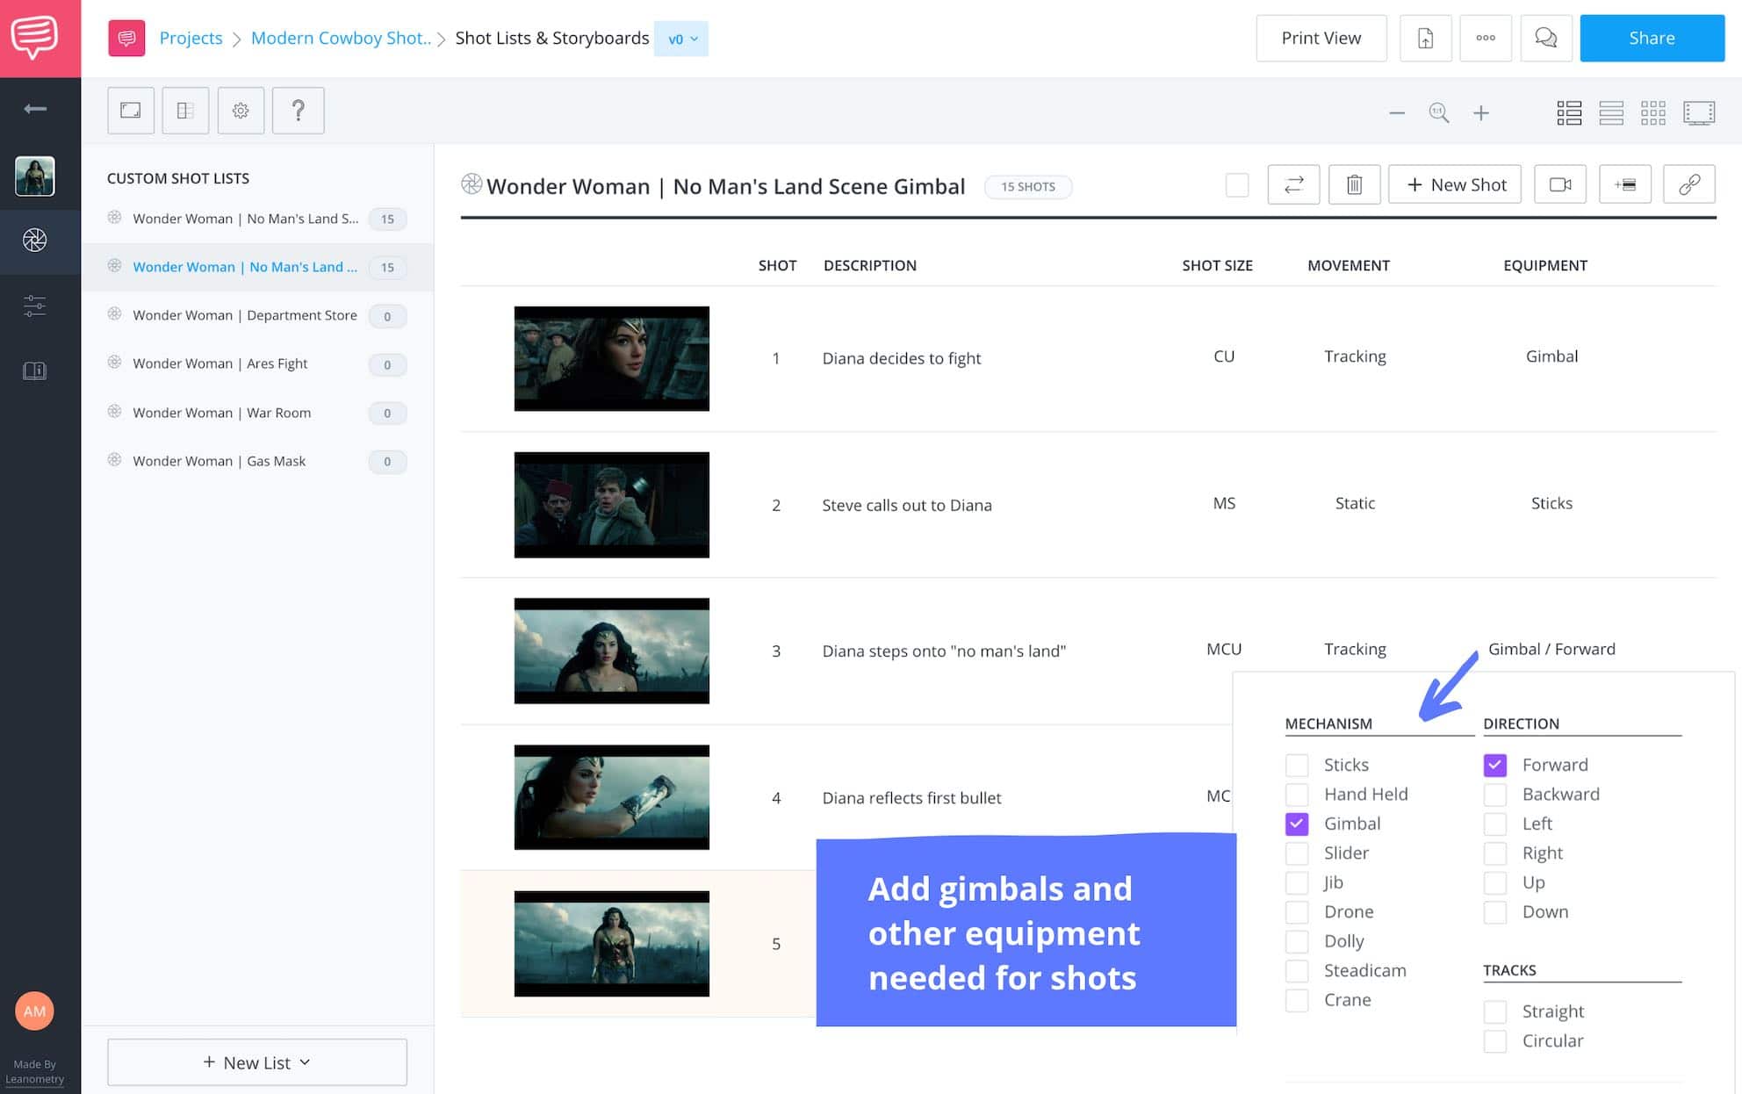Screen dimensions: 1742x1094
Task: Open the Sticks equipment cell in shot 2
Action: (1551, 503)
